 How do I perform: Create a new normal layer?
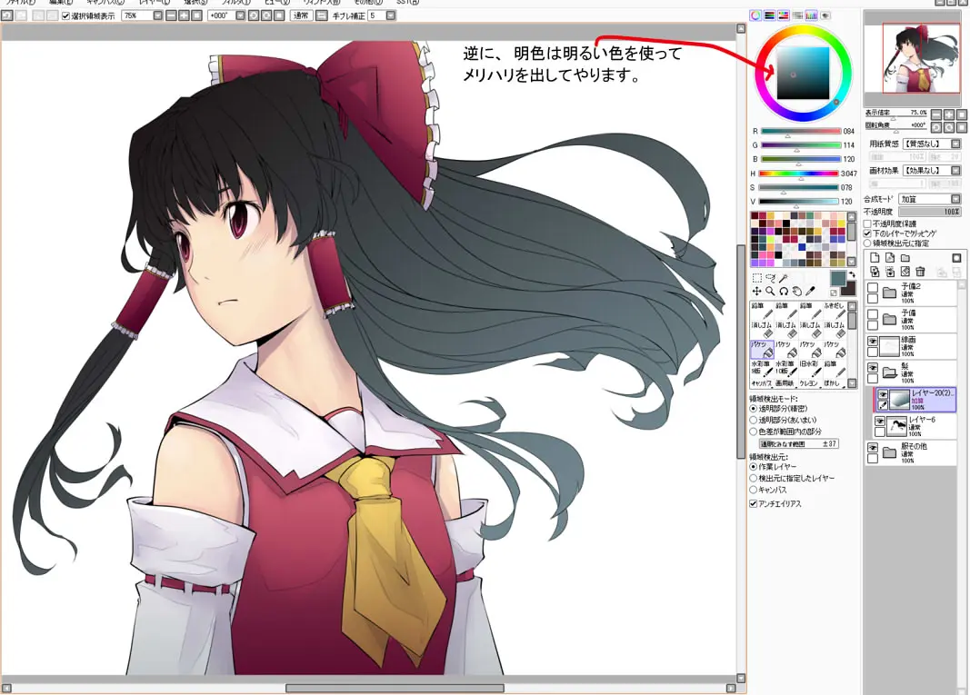point(875,257)
